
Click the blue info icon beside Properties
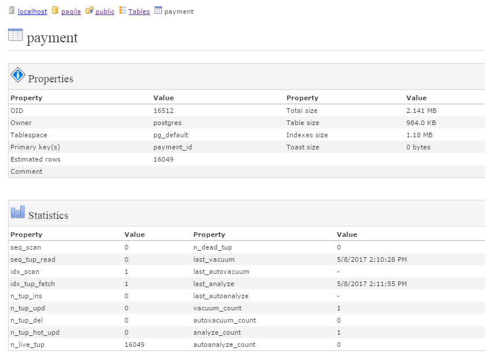[18, 75]
